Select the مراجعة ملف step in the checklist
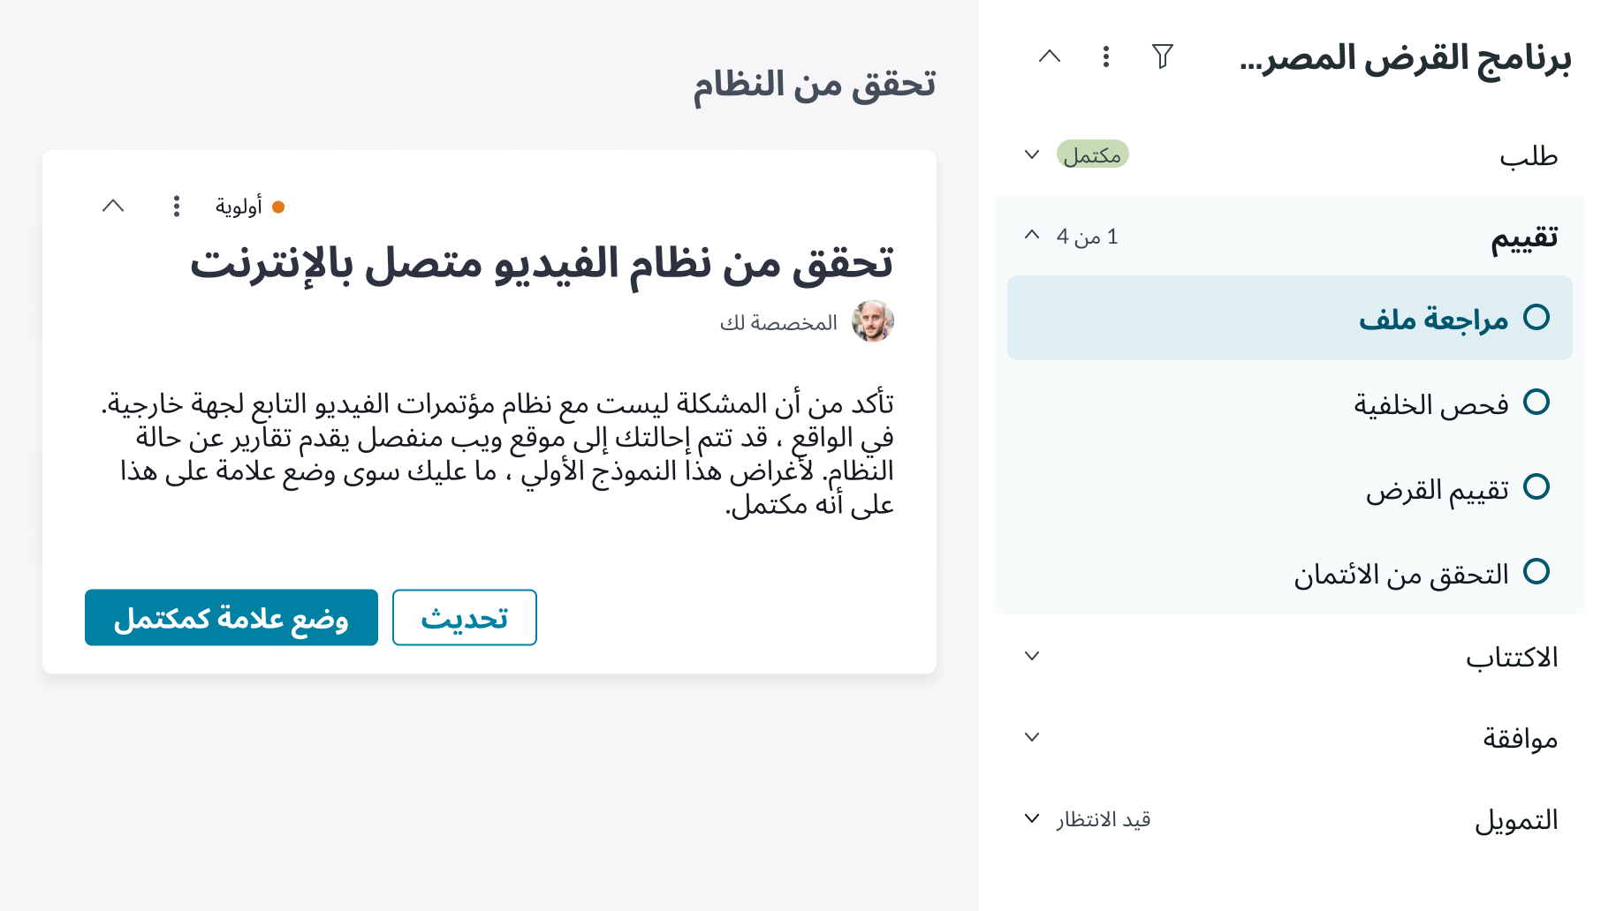The image size is (1601, 911). (1458, 318)
